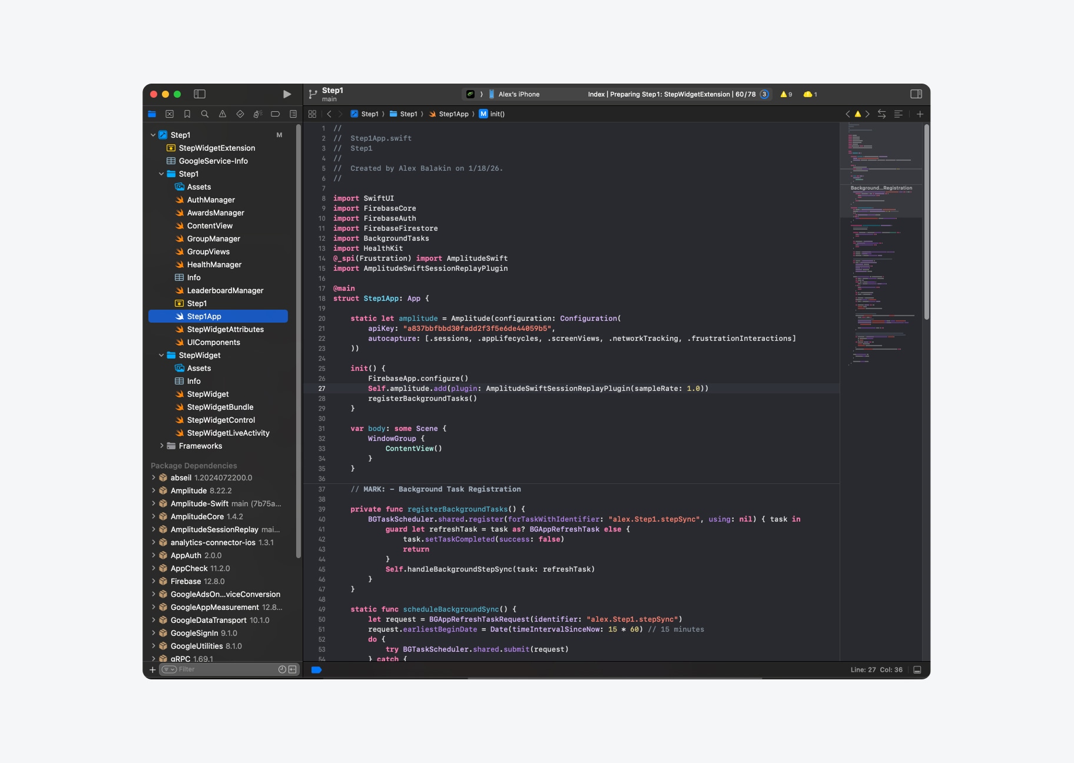1074x763 pixels.
Task: Add a new editor pane
Action: (920, 114)
